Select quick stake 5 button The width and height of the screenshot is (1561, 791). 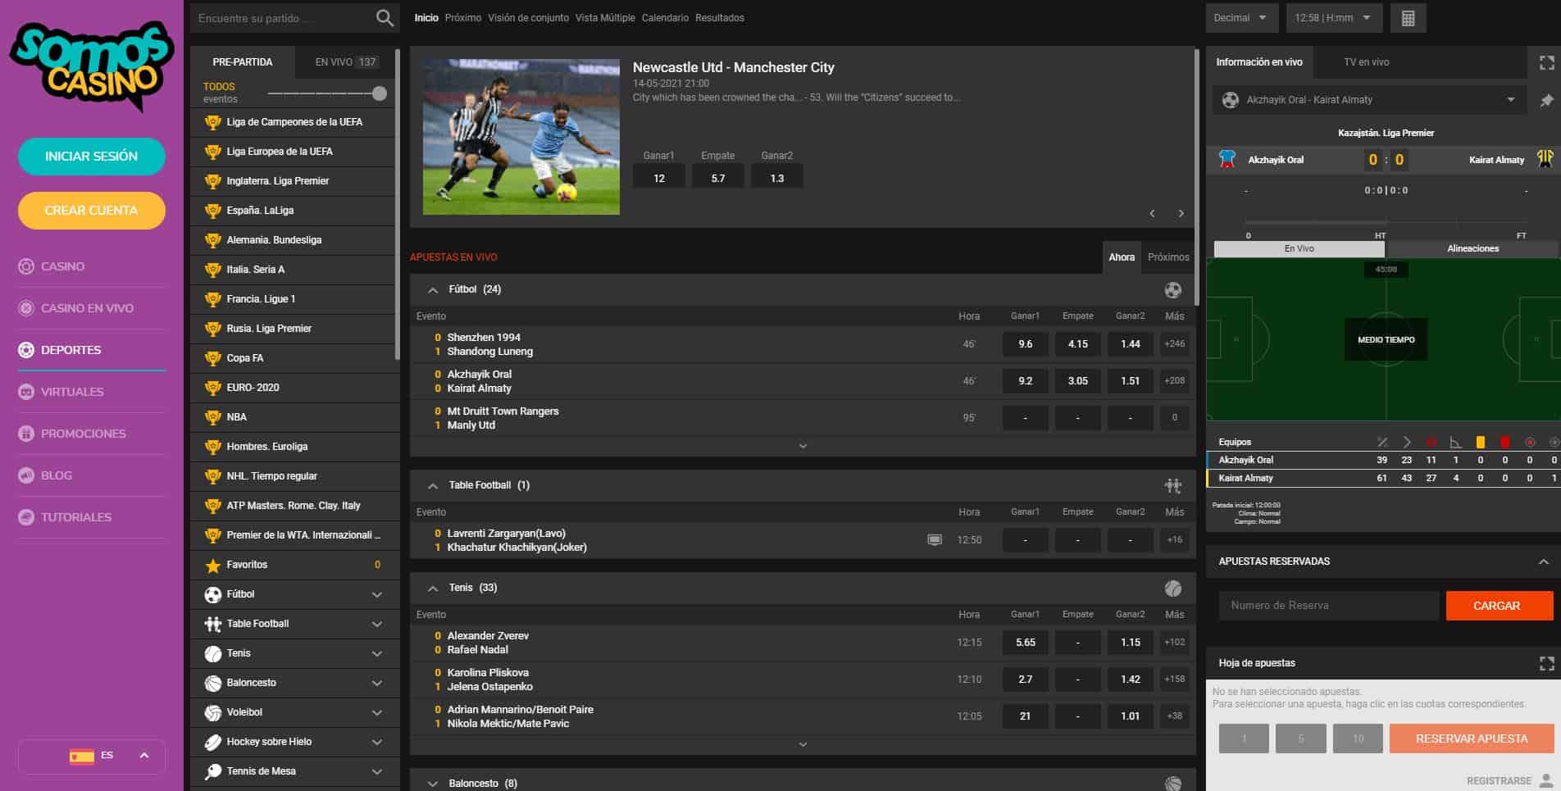tap(1300, 739)
